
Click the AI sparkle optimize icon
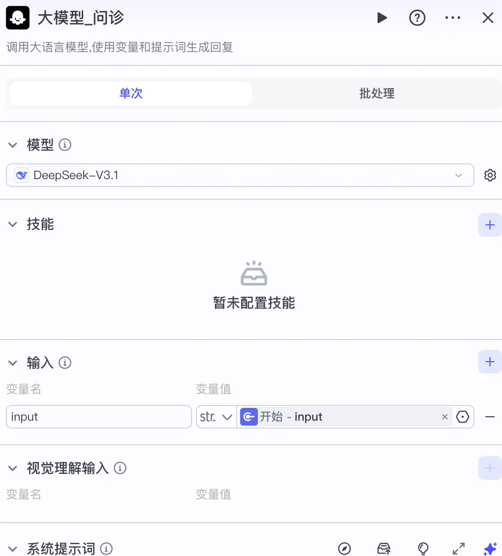[x=490, y=549]
